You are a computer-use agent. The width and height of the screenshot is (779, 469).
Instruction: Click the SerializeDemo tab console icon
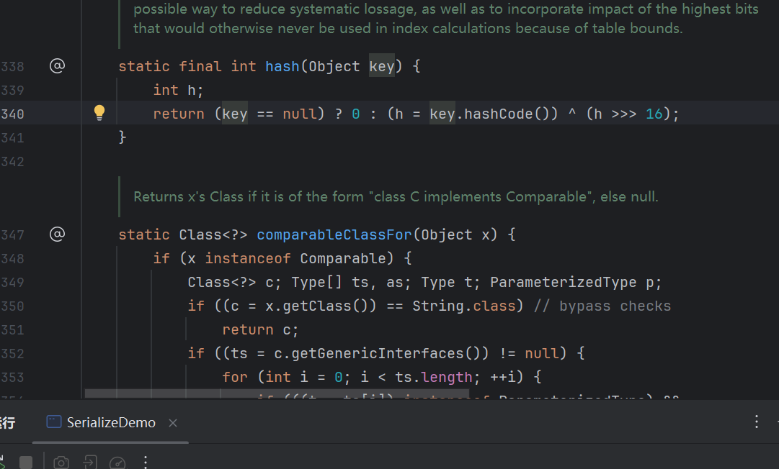pyautogui.click(x=53, y=422)
